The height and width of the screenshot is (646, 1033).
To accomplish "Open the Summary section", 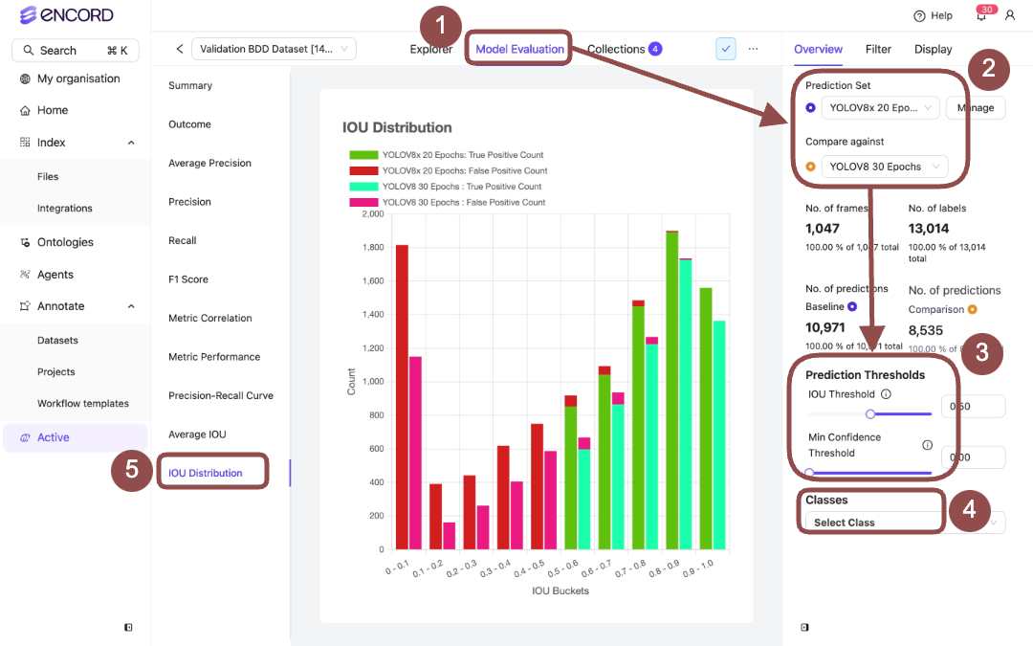I will pos(190,86).
